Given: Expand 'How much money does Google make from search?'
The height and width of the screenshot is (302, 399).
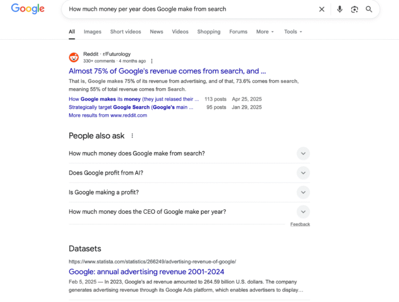Looking at the screenshot, I should 189,154.
